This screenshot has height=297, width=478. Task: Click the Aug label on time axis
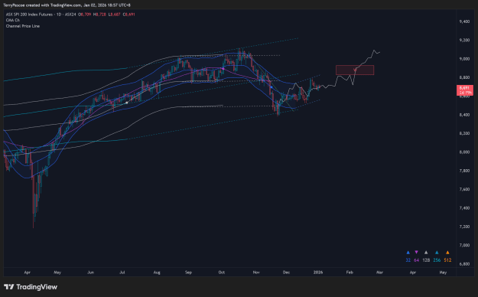coord(157,273)
